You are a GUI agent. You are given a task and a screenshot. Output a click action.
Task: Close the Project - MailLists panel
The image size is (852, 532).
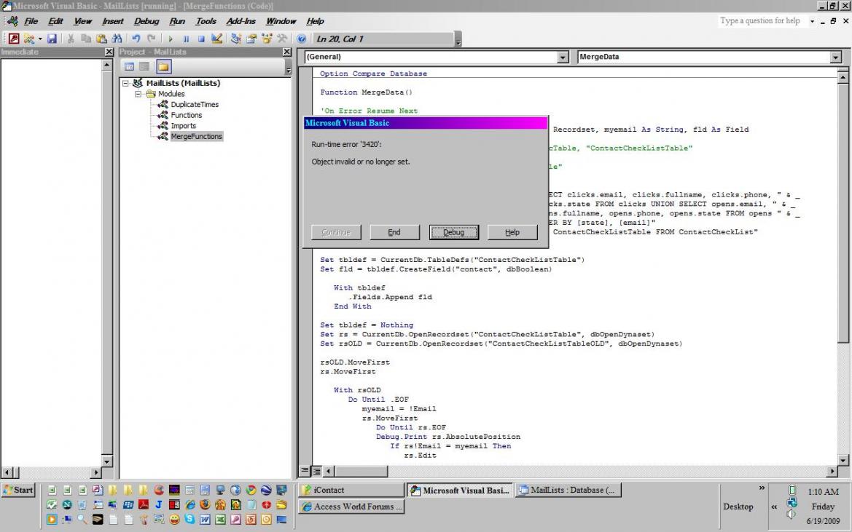(287, 52)
